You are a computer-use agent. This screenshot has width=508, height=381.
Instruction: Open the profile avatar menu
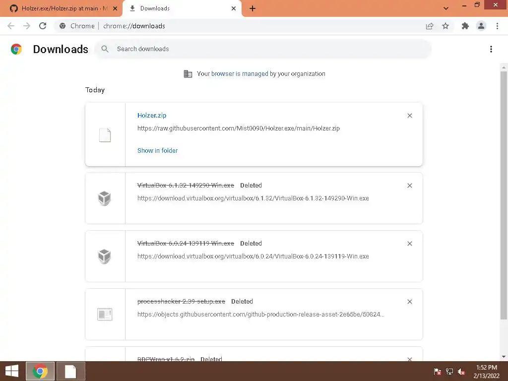tap(481, 26)
